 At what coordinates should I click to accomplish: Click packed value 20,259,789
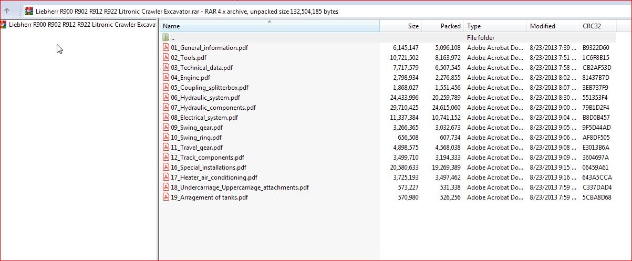coord(446,98)
